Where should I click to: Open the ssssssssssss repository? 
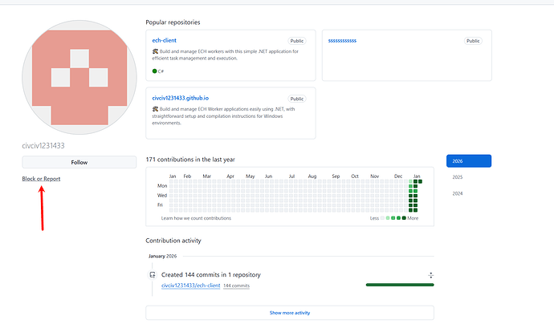(342, 41)
